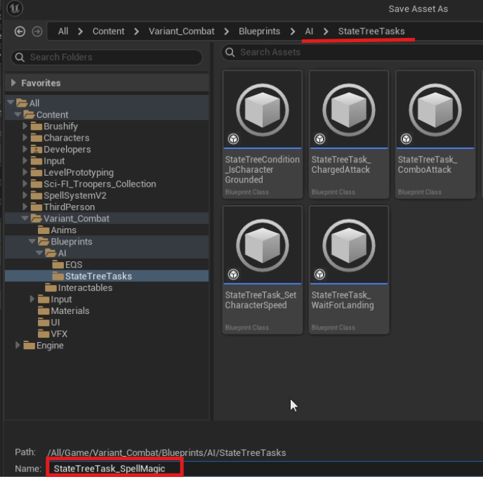Focus the Search Folders field

tap(107, 58)
